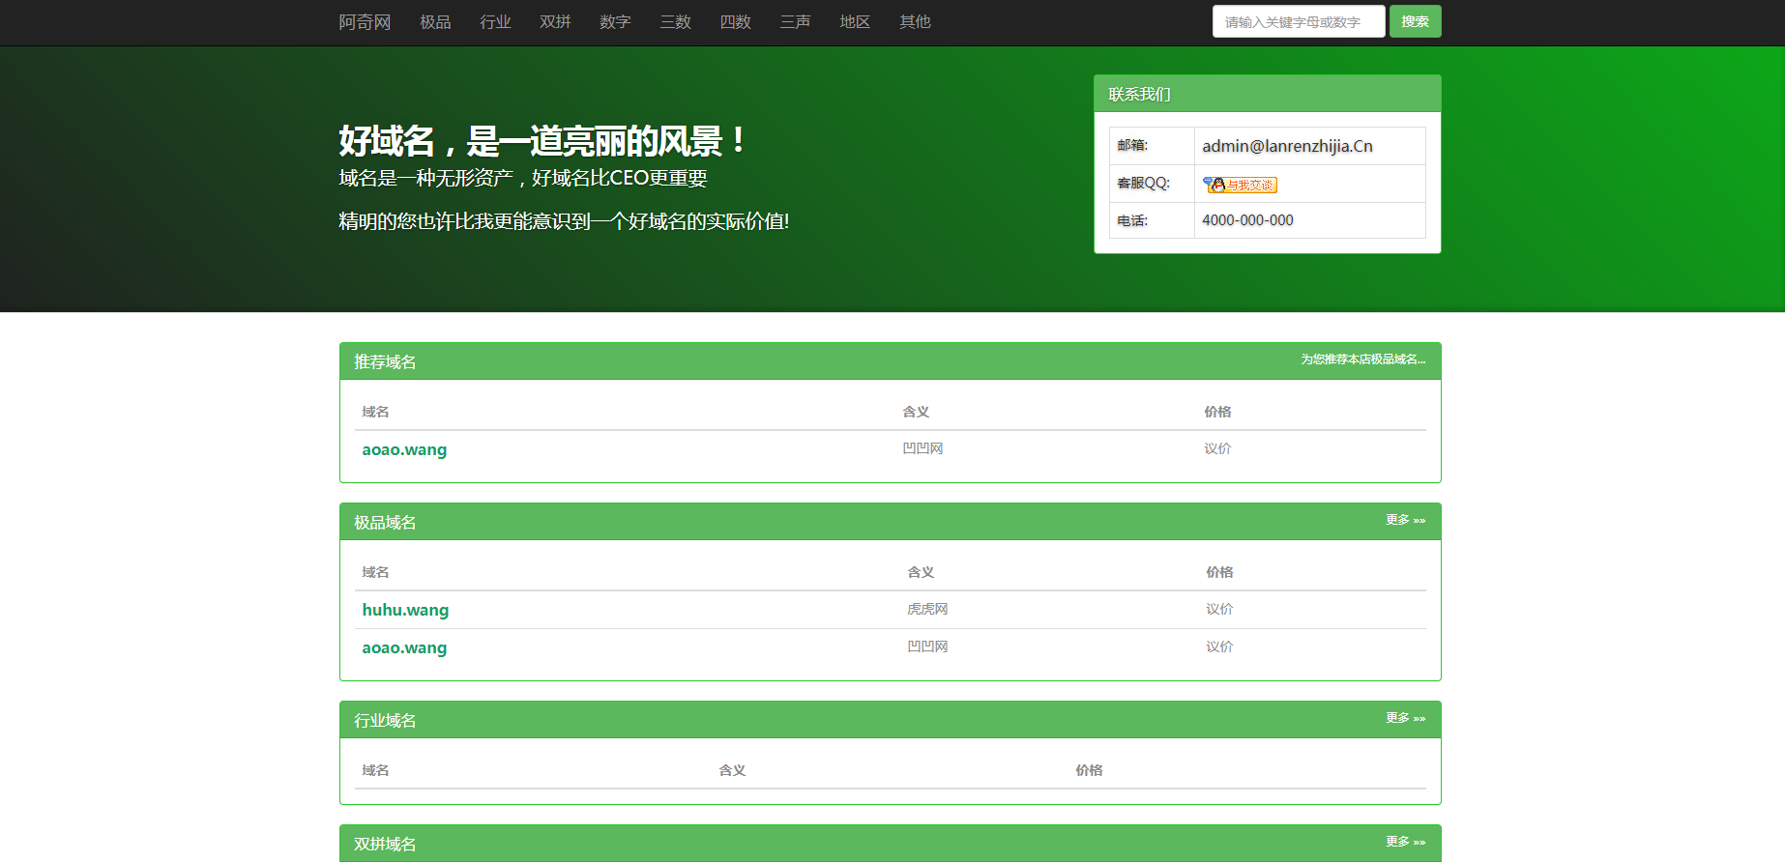Click 议价 in 极品域名 aoao.wang row
Image resolution: width=1785 pixels, height=862 pixels.
coord(1219,646)
